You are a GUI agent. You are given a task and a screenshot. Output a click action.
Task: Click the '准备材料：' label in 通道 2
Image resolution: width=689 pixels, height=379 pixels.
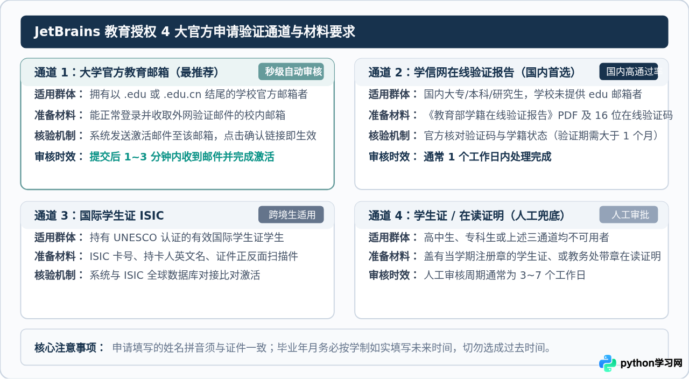coord(393,115)
